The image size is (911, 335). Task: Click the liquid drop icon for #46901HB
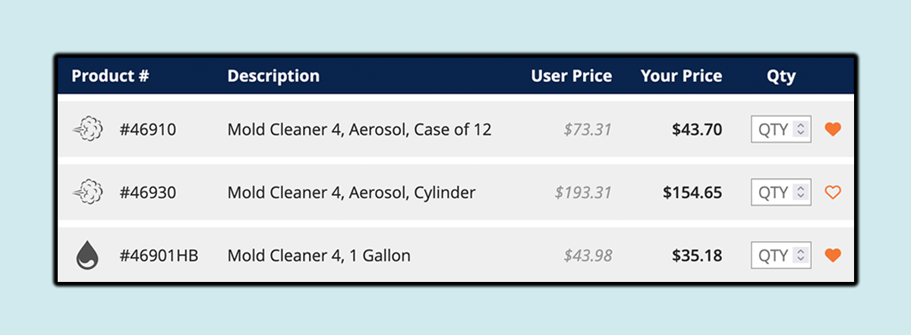coord(88,255)
